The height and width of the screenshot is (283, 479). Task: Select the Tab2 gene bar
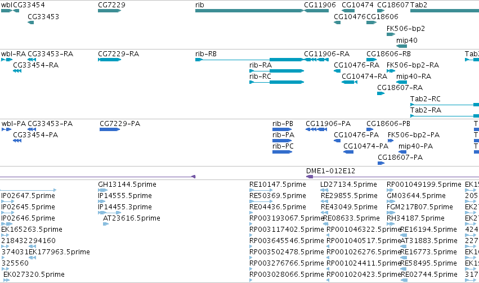[x=445, y=11]
